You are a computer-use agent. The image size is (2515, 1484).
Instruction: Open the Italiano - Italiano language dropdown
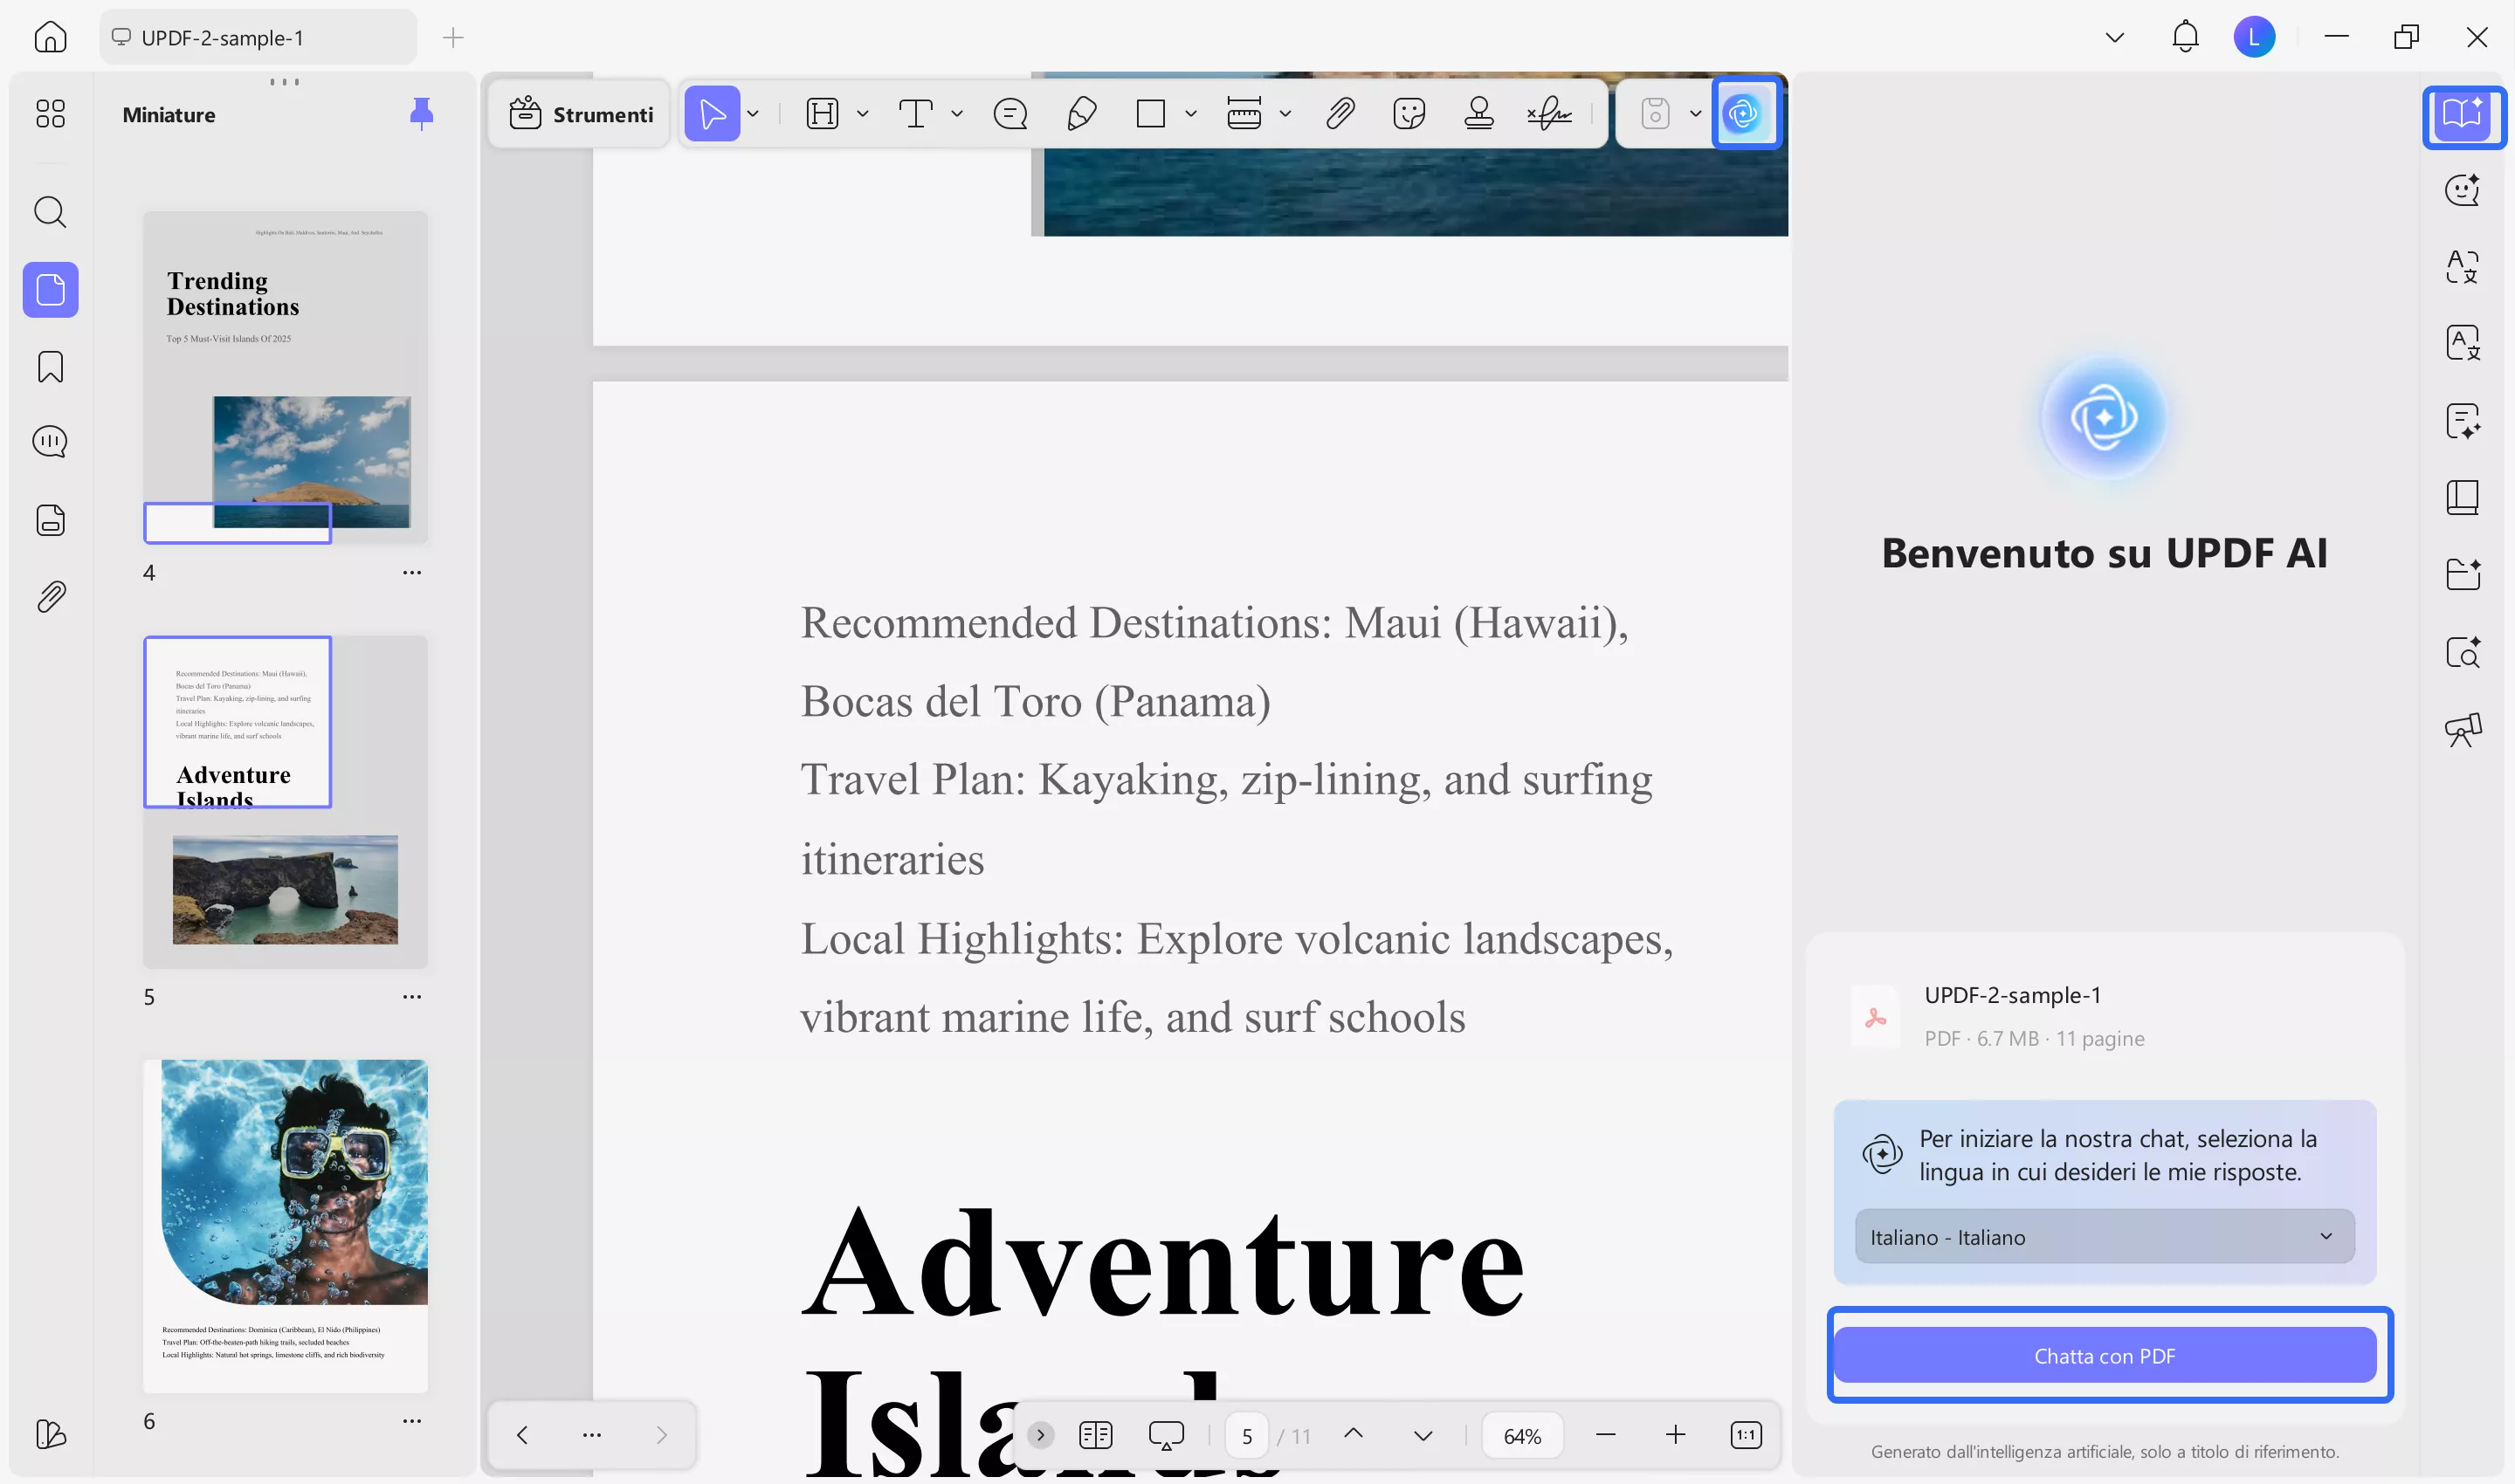tap(2102, 1236)
